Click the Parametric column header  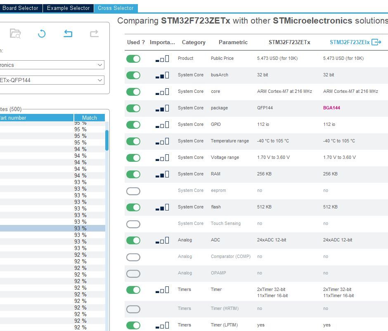coord(233,42)
